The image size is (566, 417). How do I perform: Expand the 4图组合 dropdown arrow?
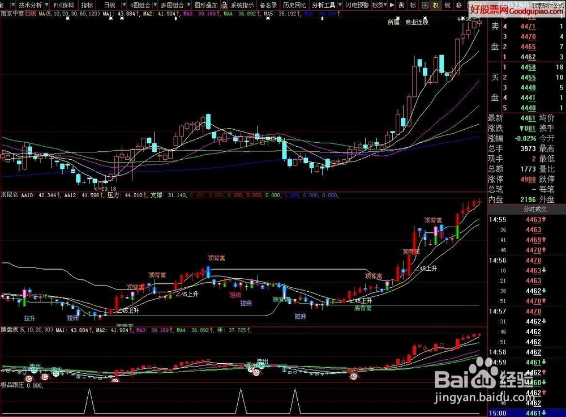pyautogui.click(x=155, y=5)
